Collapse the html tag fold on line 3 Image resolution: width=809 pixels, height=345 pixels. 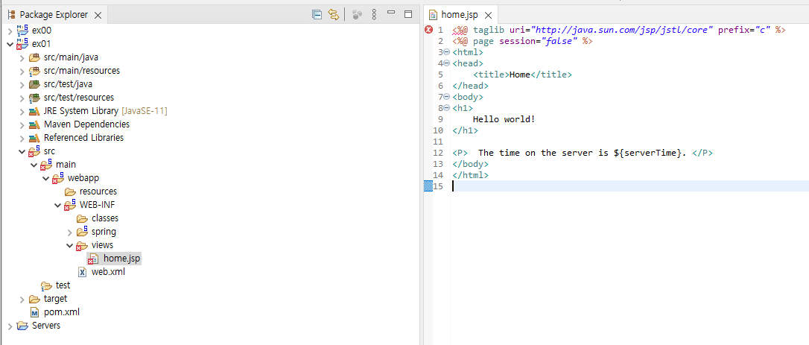tap(447, 52)
